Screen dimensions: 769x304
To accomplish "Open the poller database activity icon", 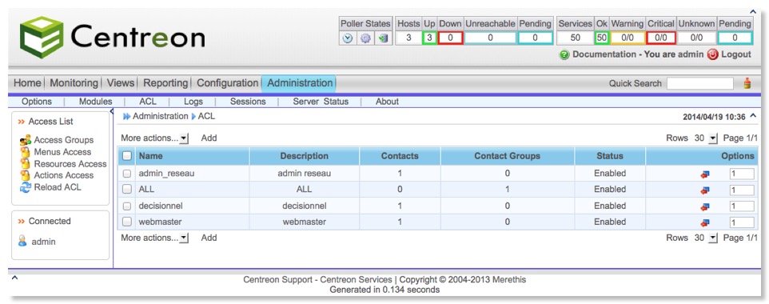I will [x=383, y=38].
